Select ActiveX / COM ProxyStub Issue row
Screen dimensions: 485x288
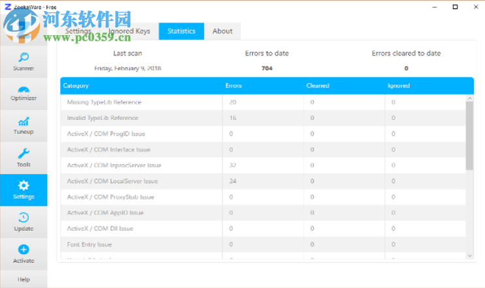tap(263, 197)
